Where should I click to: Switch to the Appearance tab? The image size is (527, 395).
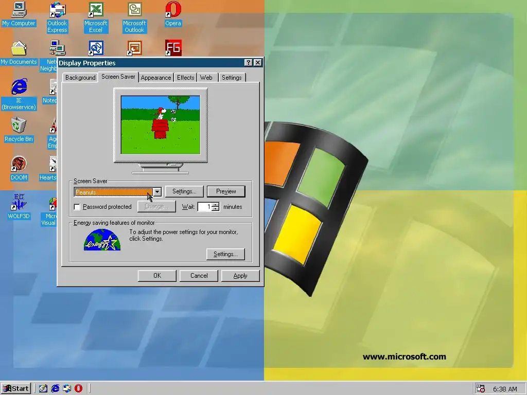[156, 78]
